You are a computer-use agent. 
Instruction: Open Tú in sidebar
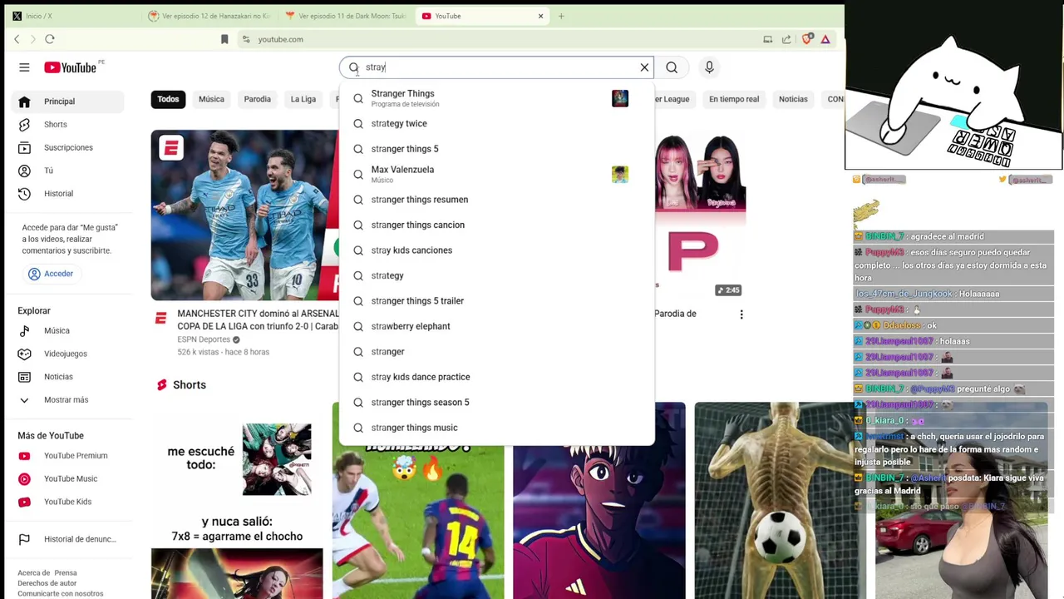coord(68,171)
